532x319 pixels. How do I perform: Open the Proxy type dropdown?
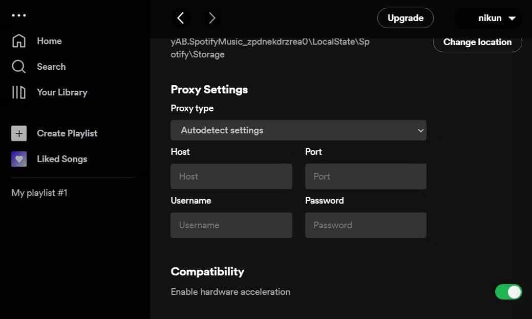pyautogui.click(x=298, y=130)
